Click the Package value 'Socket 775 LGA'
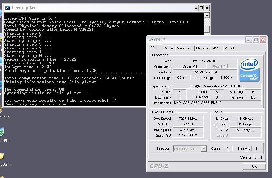 205,72
